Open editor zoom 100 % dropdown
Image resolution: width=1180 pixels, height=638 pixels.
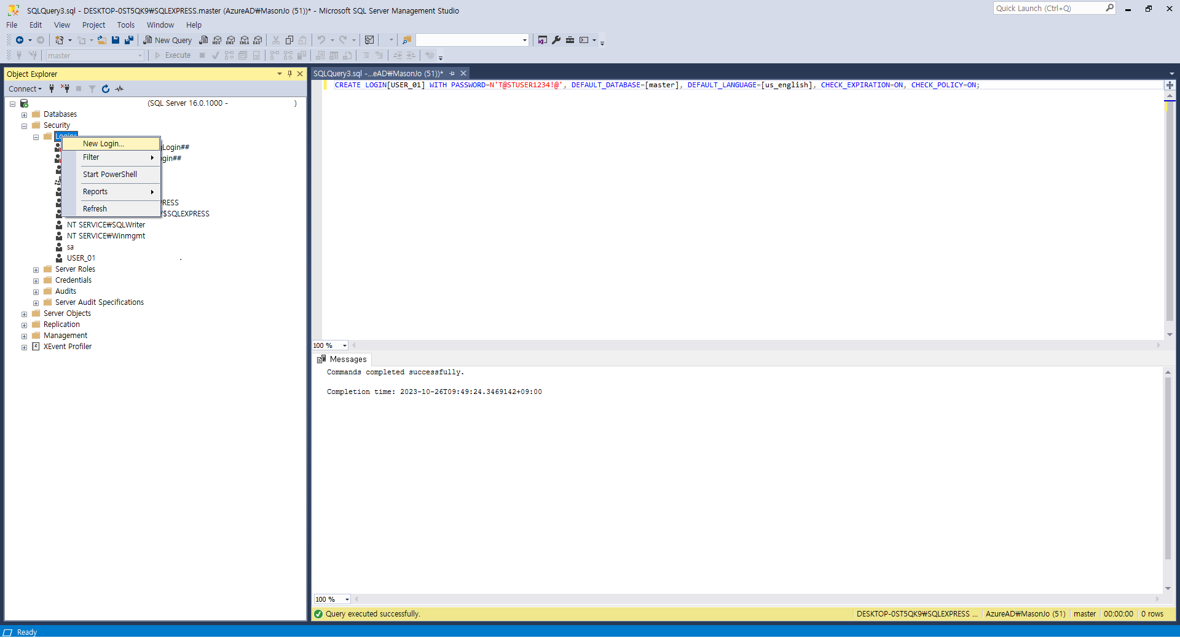[345, 345]
